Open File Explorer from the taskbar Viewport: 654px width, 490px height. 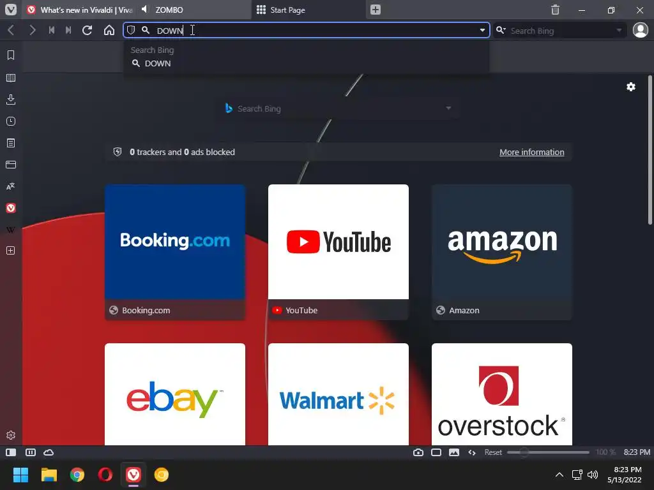point(49,475)
